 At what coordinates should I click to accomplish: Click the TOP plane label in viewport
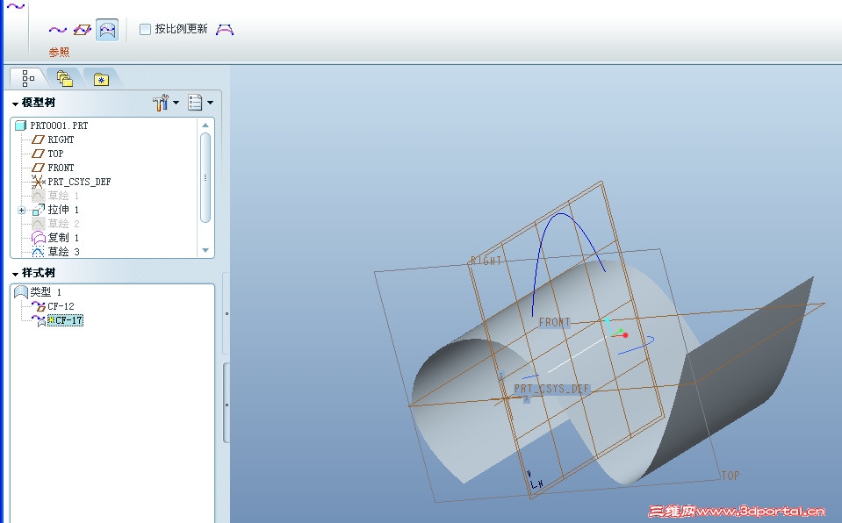pos(730,476)
